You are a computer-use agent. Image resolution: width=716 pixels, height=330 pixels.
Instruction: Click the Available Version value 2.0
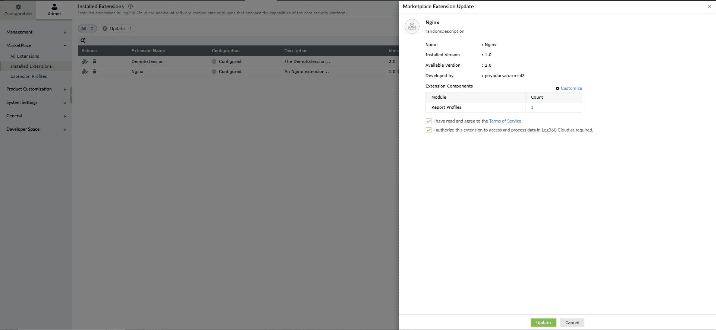[x=488, y=65]
